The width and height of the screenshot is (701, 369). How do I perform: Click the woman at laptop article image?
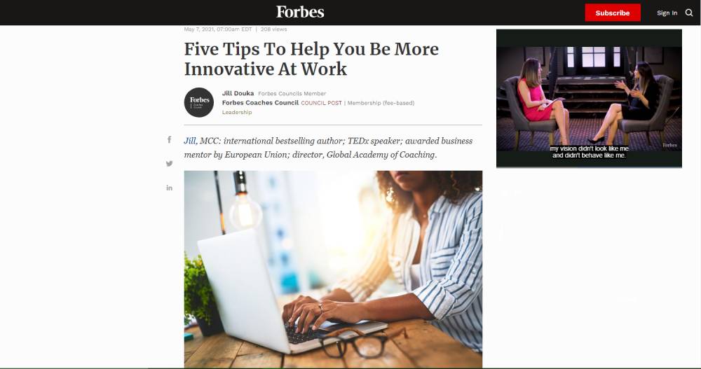[333, 269]
